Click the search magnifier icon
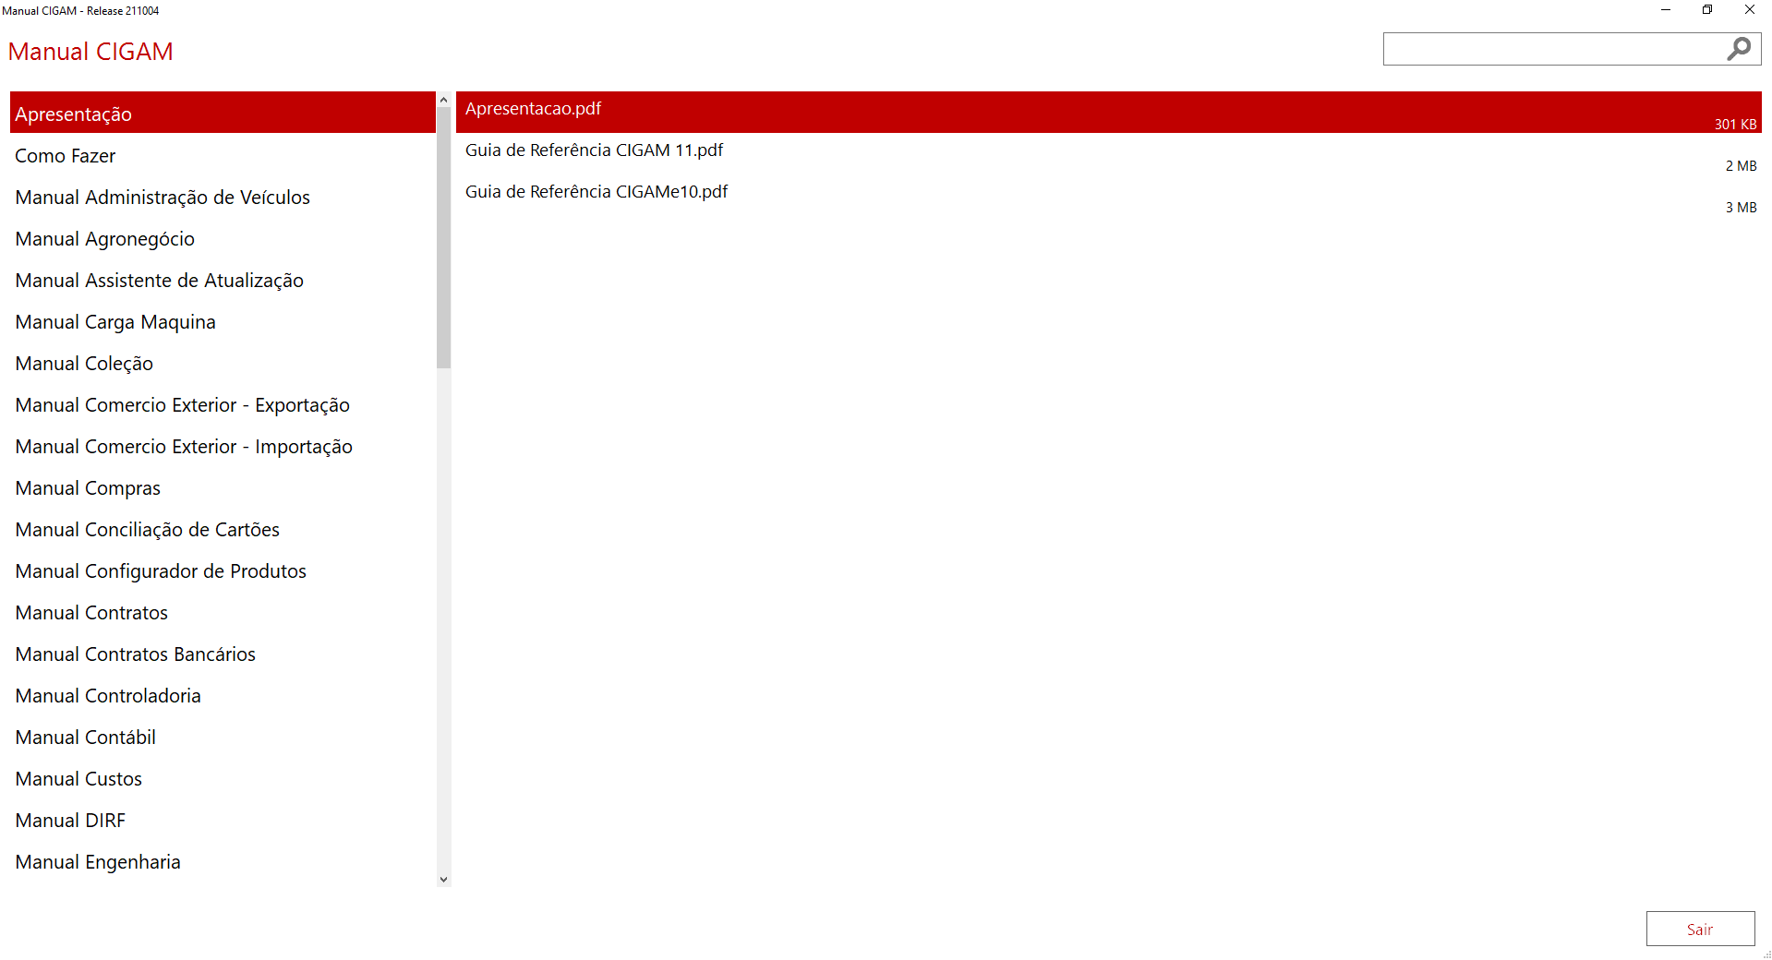The image size is (1772, 960). pyautogui.click(x=1739, y=49)
